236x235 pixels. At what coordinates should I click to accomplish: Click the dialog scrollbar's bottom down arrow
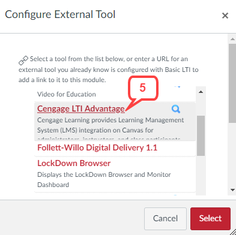pyautogui.click(x=232, y=190)
